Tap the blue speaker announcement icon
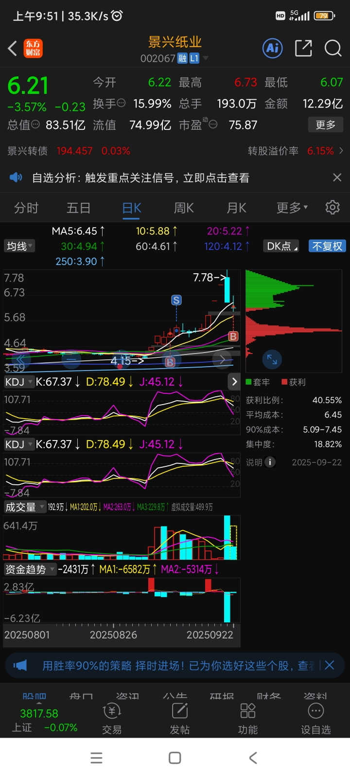350x778 pixels. tap(16, 177)
